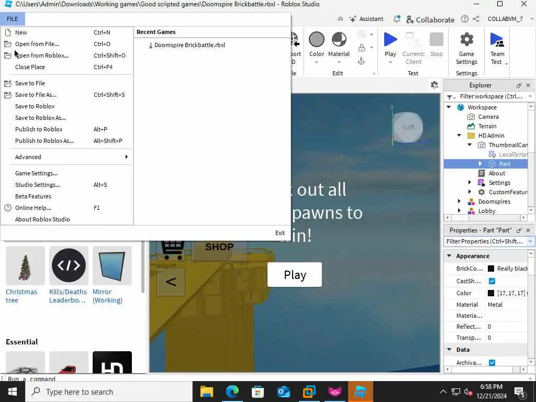Open viewport settings gear icon
The image size is (536, 402).
point(434,85)
